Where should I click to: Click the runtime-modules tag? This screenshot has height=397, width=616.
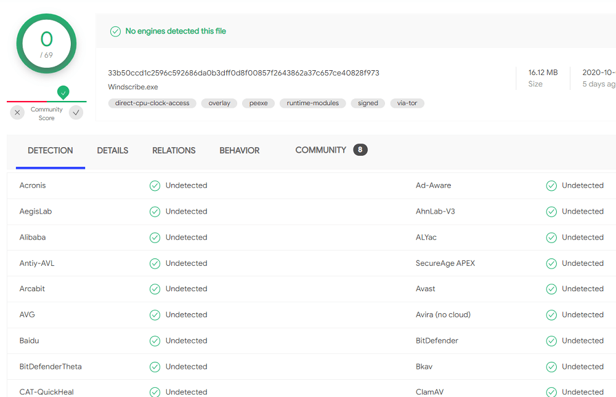coord(313,103)
